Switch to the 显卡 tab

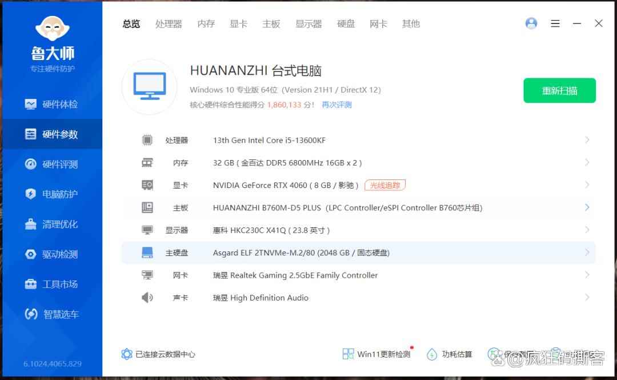[238, 24]
